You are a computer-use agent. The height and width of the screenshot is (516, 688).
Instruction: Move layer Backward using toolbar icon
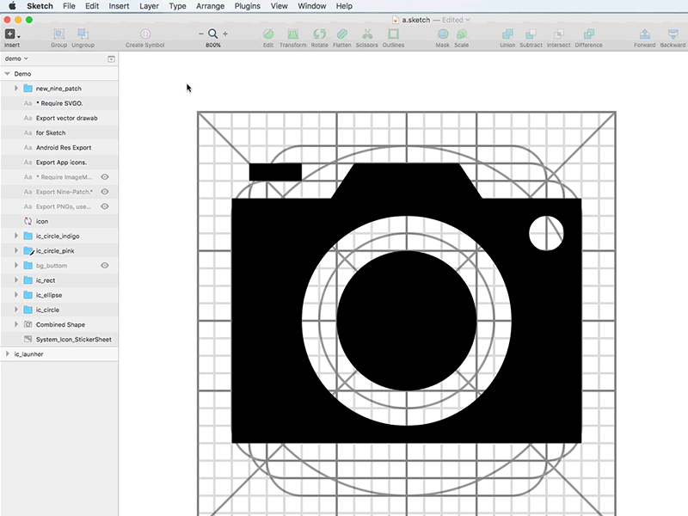(x=673, y=34)
